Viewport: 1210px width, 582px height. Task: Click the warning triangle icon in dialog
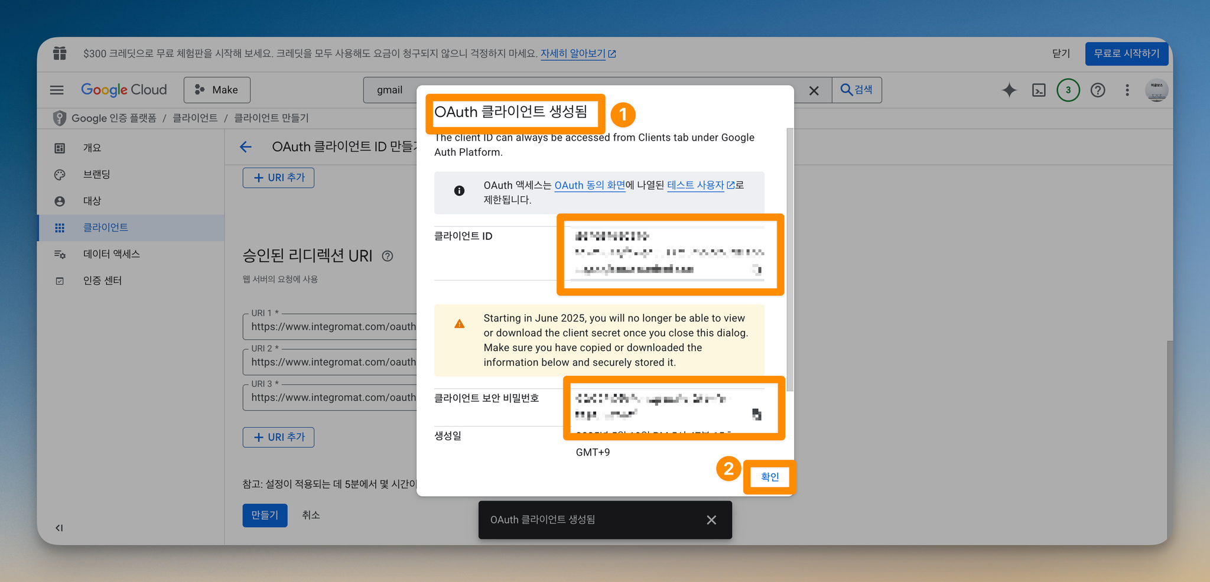coord(459,324)
